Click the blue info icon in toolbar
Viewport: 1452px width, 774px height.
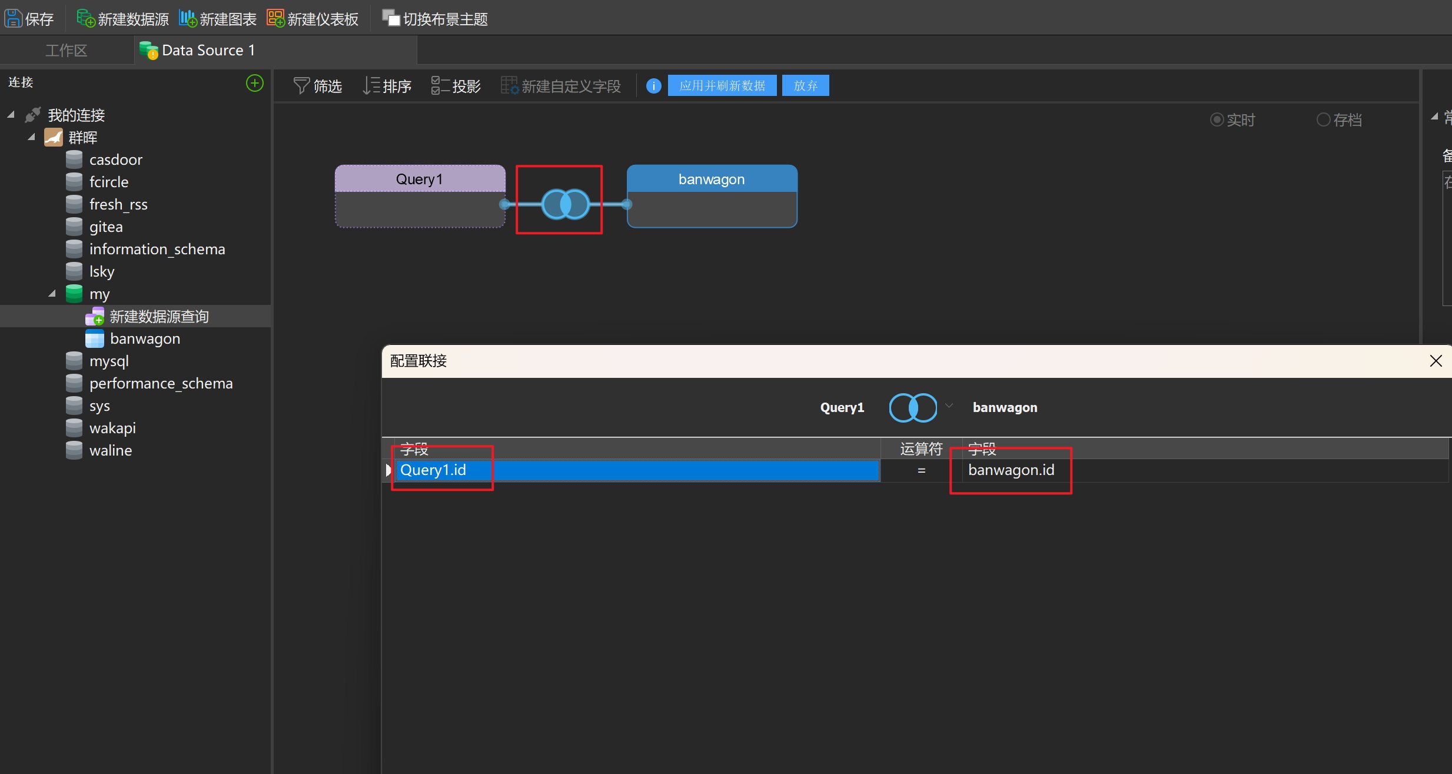click(653, 86)
